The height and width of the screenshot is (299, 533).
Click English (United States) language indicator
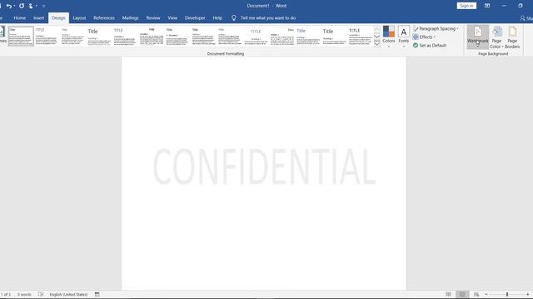click(68, 294)
